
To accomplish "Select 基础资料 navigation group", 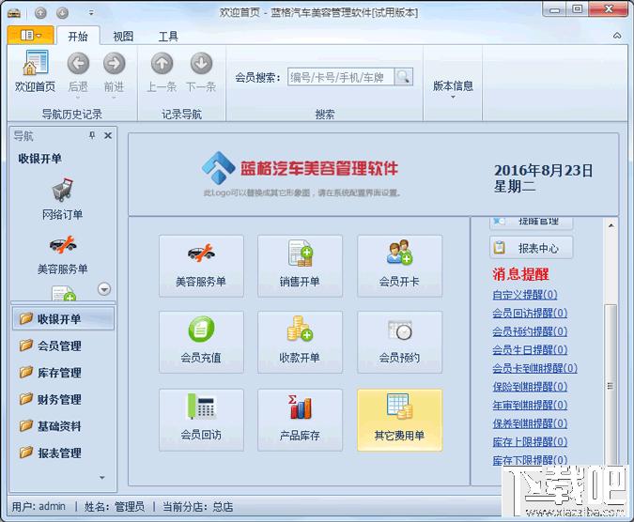I will pos(64,426).
